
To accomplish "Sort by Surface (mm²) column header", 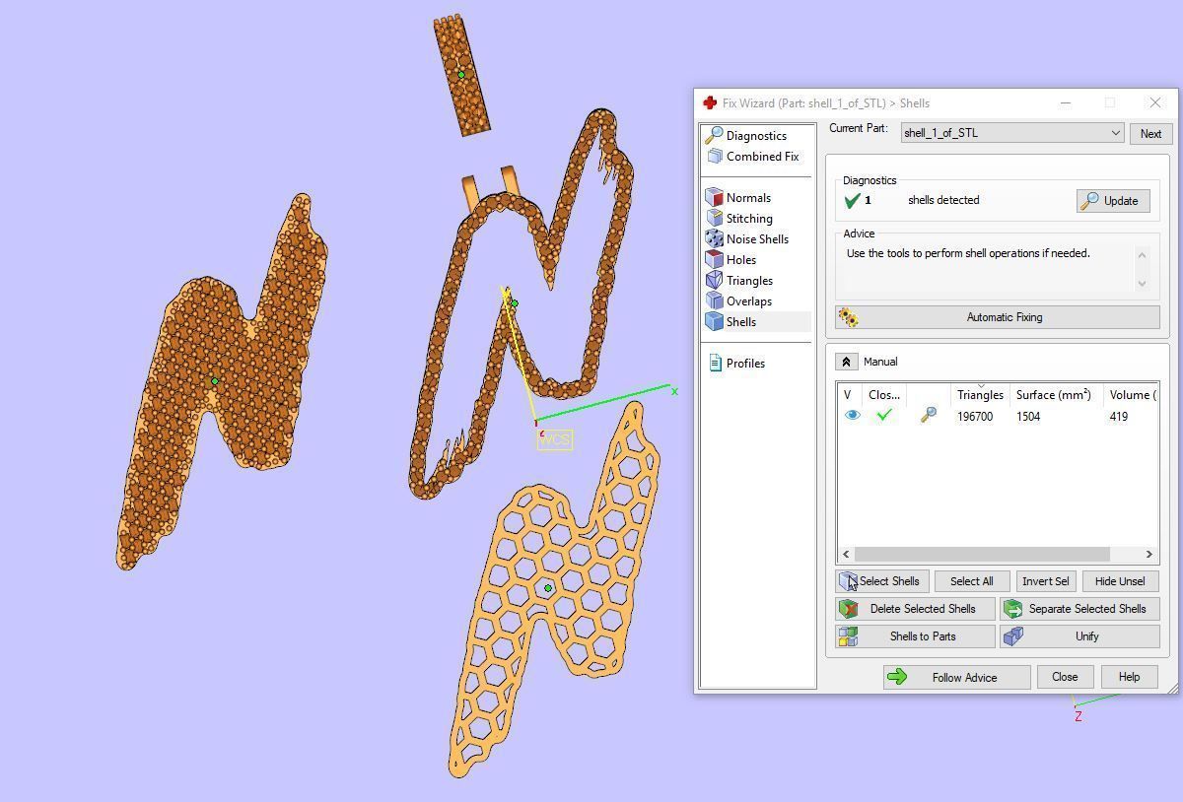I will (1054, 395).
